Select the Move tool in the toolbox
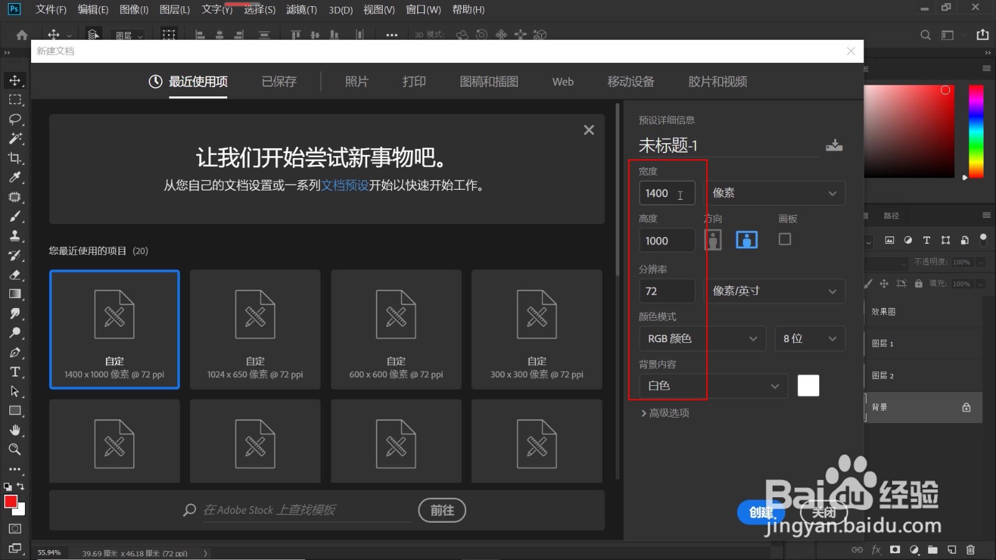 pyautogui.click(x=15, y=80)
